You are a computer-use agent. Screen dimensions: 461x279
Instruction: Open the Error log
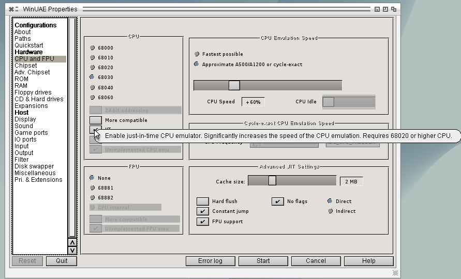click(x=211, y=261)
